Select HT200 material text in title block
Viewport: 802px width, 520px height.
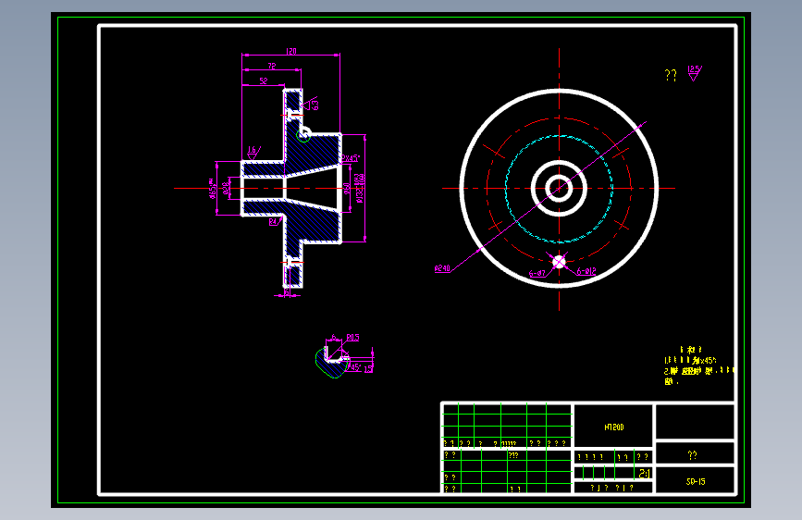[x=614, y=427]
